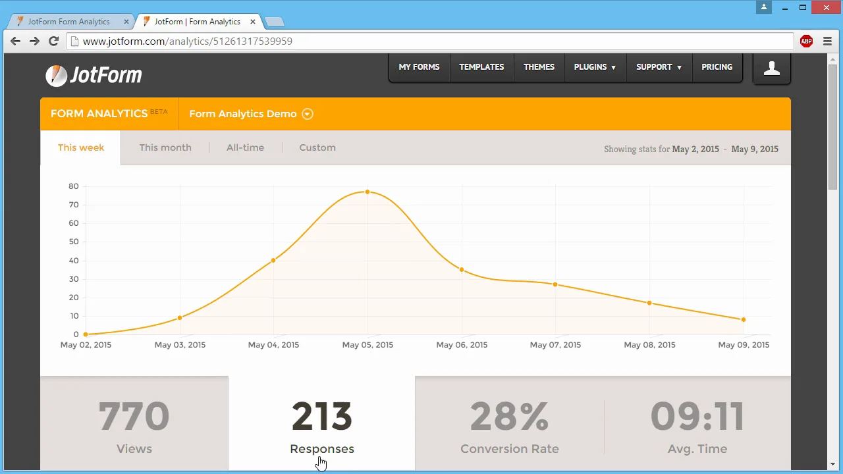Open the Chrome hamburger menu

point(827,41)
